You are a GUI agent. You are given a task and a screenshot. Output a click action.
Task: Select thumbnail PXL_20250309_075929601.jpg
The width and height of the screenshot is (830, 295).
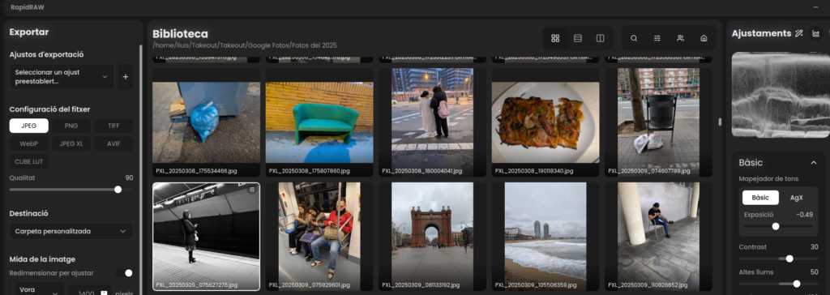point(319,237)
